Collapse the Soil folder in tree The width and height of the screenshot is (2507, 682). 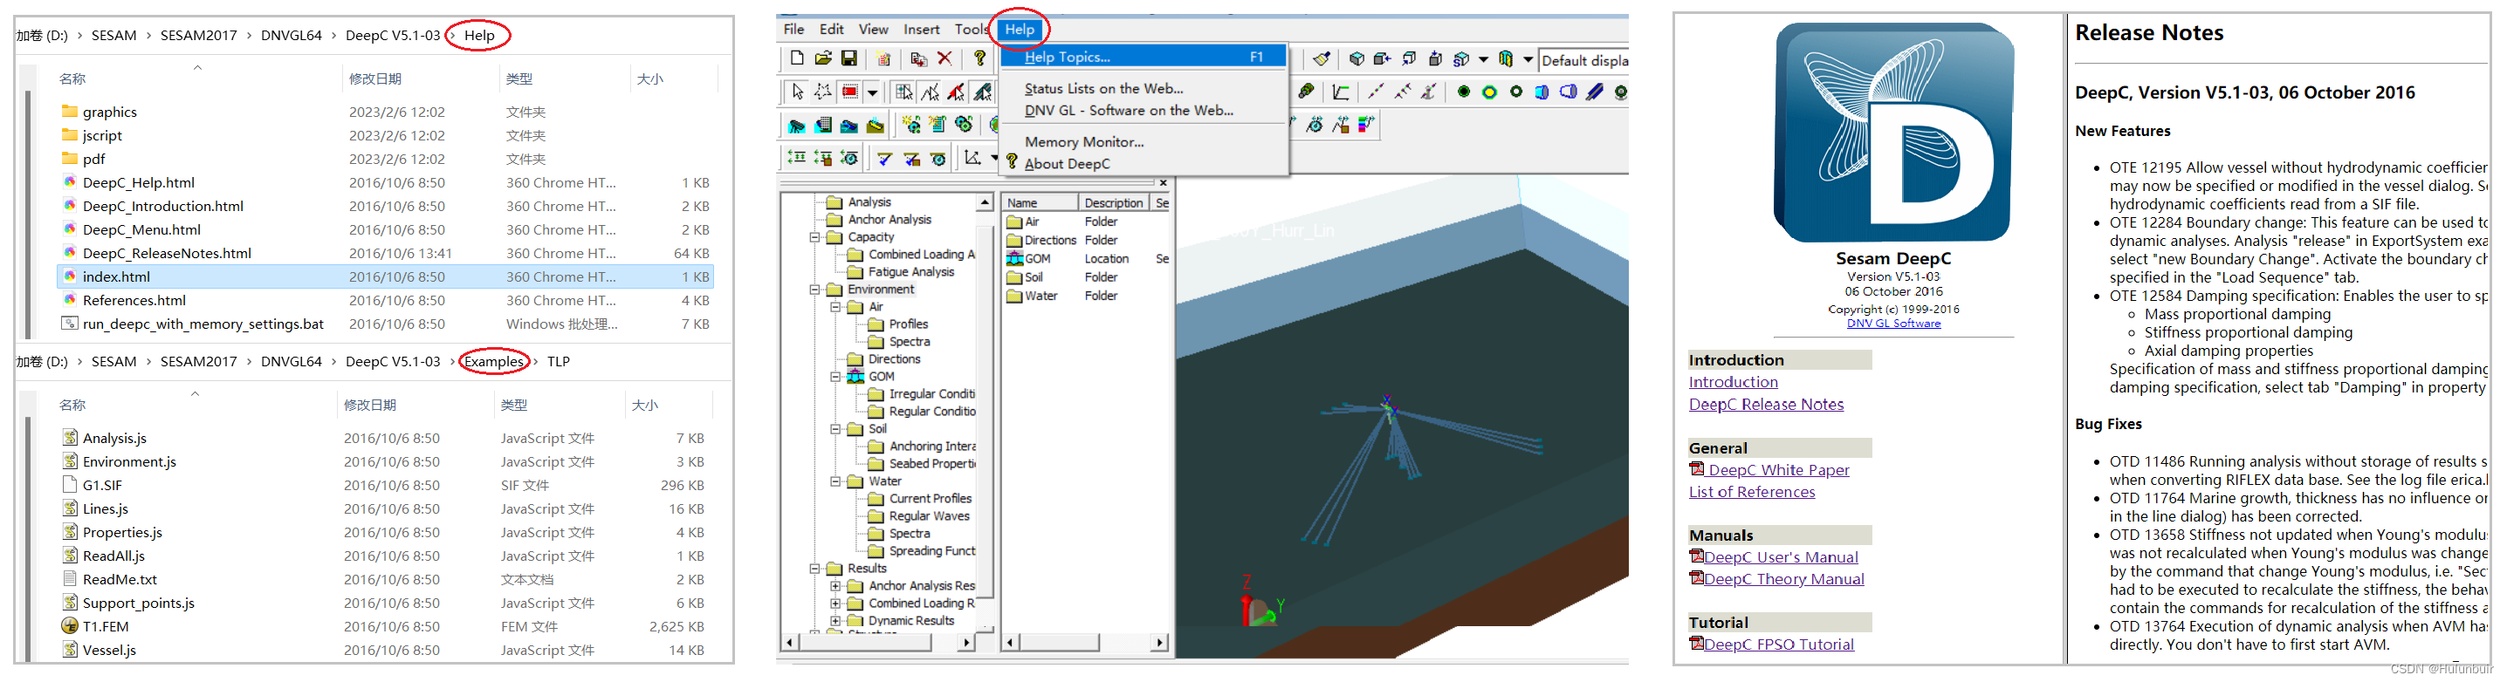835,429
